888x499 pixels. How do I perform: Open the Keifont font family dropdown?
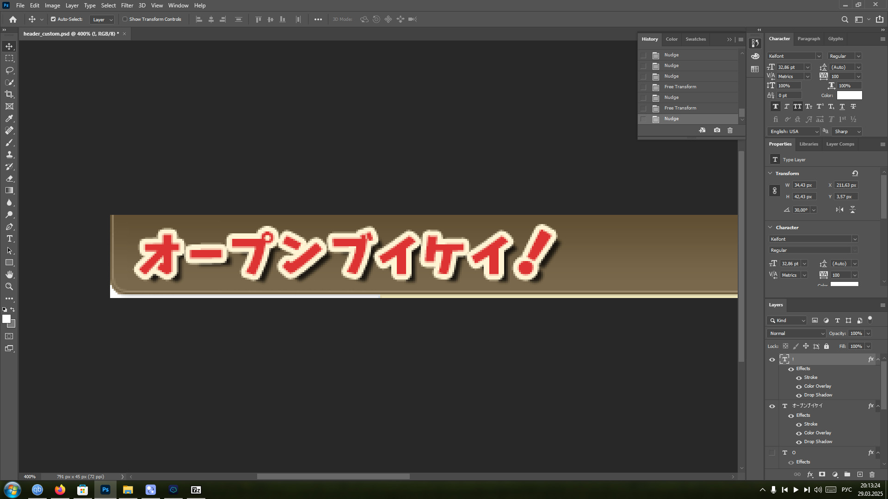(819, 56)
